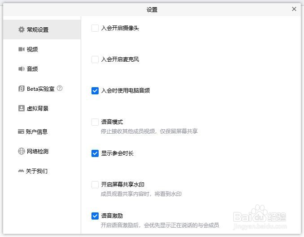Click the camera icon beside 视频
Image resolution: width=304 pixels, height=237 pixels.
pos(21,49)
